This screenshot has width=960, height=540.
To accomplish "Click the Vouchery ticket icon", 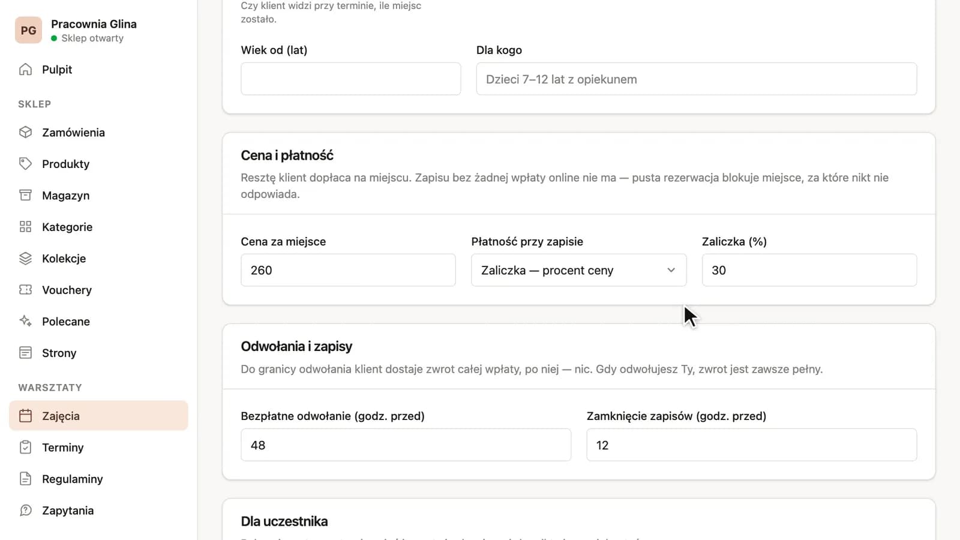I will click(x=25, y=290).
